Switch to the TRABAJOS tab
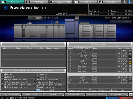The width and height of the screenshot is (133, 99). [x=37, y=2]
